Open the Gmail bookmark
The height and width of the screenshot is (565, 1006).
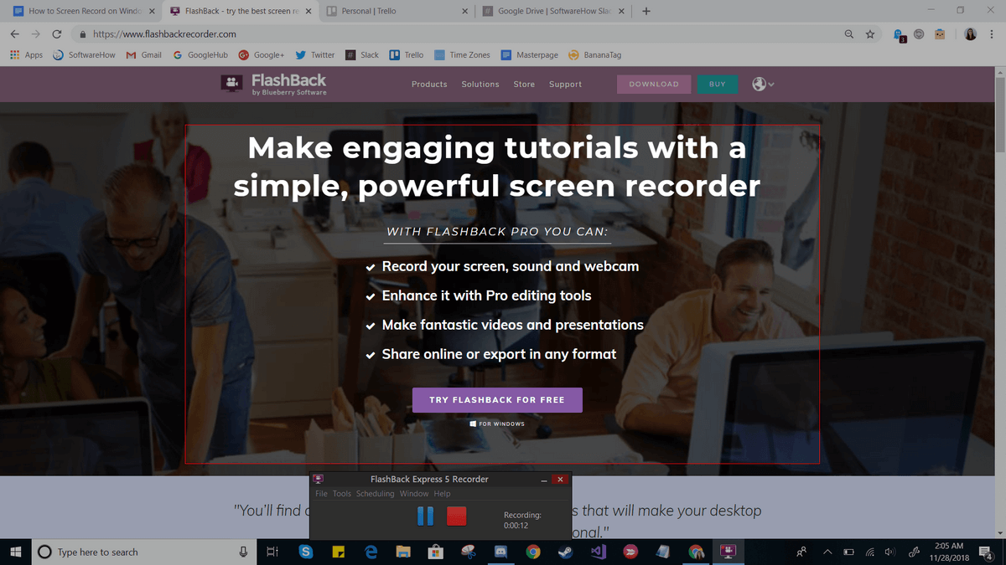pyautogui.click(x=143, y=55)
